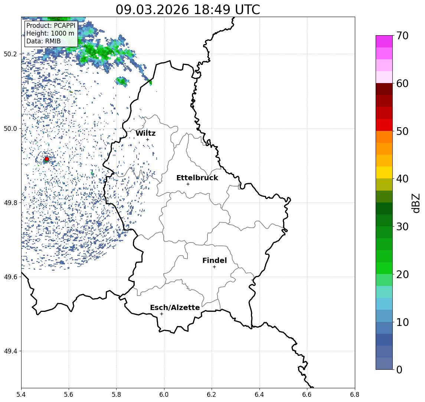Click the colorbar tick label 0
This screenshot has height=402, width=425.
tap(399, 369)
